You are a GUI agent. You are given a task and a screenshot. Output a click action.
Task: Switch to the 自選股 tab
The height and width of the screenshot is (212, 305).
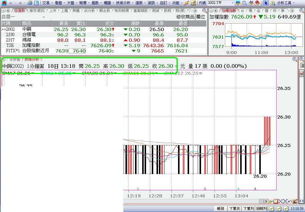pos(19,11)
